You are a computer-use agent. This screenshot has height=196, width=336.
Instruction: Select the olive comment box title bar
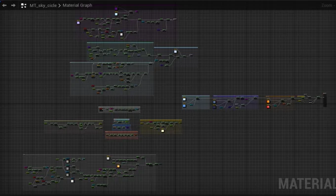click(x=74, y=121)
